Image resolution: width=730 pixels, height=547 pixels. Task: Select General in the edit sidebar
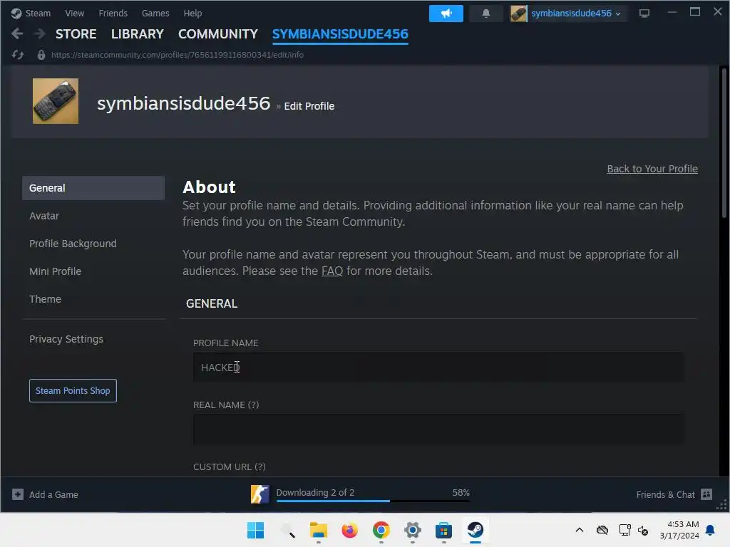(x=93, y=188)
